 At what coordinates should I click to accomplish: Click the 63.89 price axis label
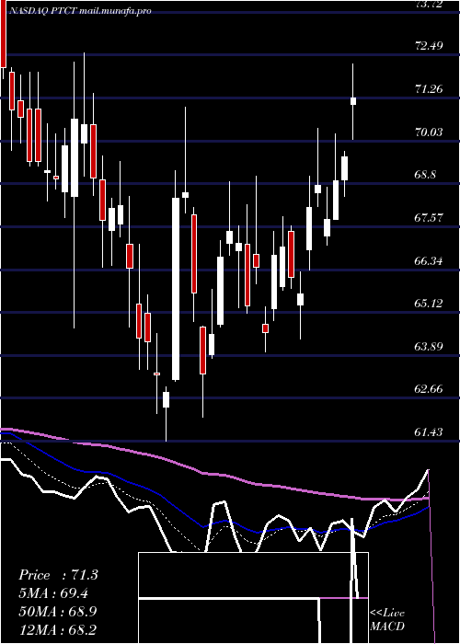[429, 346]
